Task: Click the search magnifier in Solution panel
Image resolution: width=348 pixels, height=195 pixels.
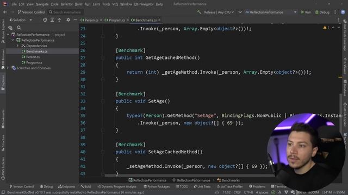Action: pyautogui.click(x=19, y=28)
